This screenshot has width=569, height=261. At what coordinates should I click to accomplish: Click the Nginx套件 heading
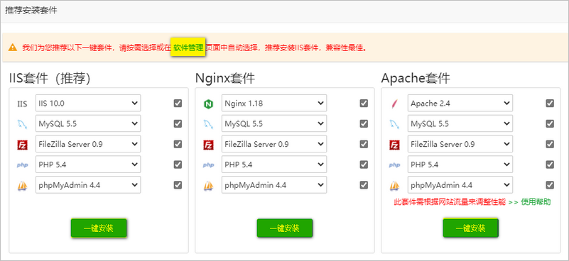pyautogui.click(x=225, y=78)
